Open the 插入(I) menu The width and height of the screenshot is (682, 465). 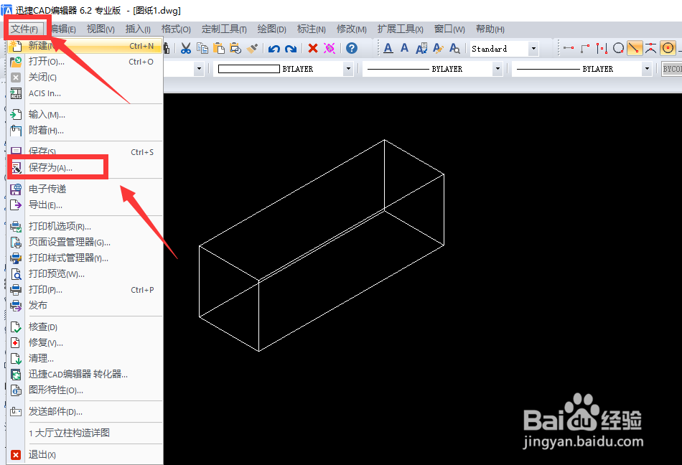138,29
